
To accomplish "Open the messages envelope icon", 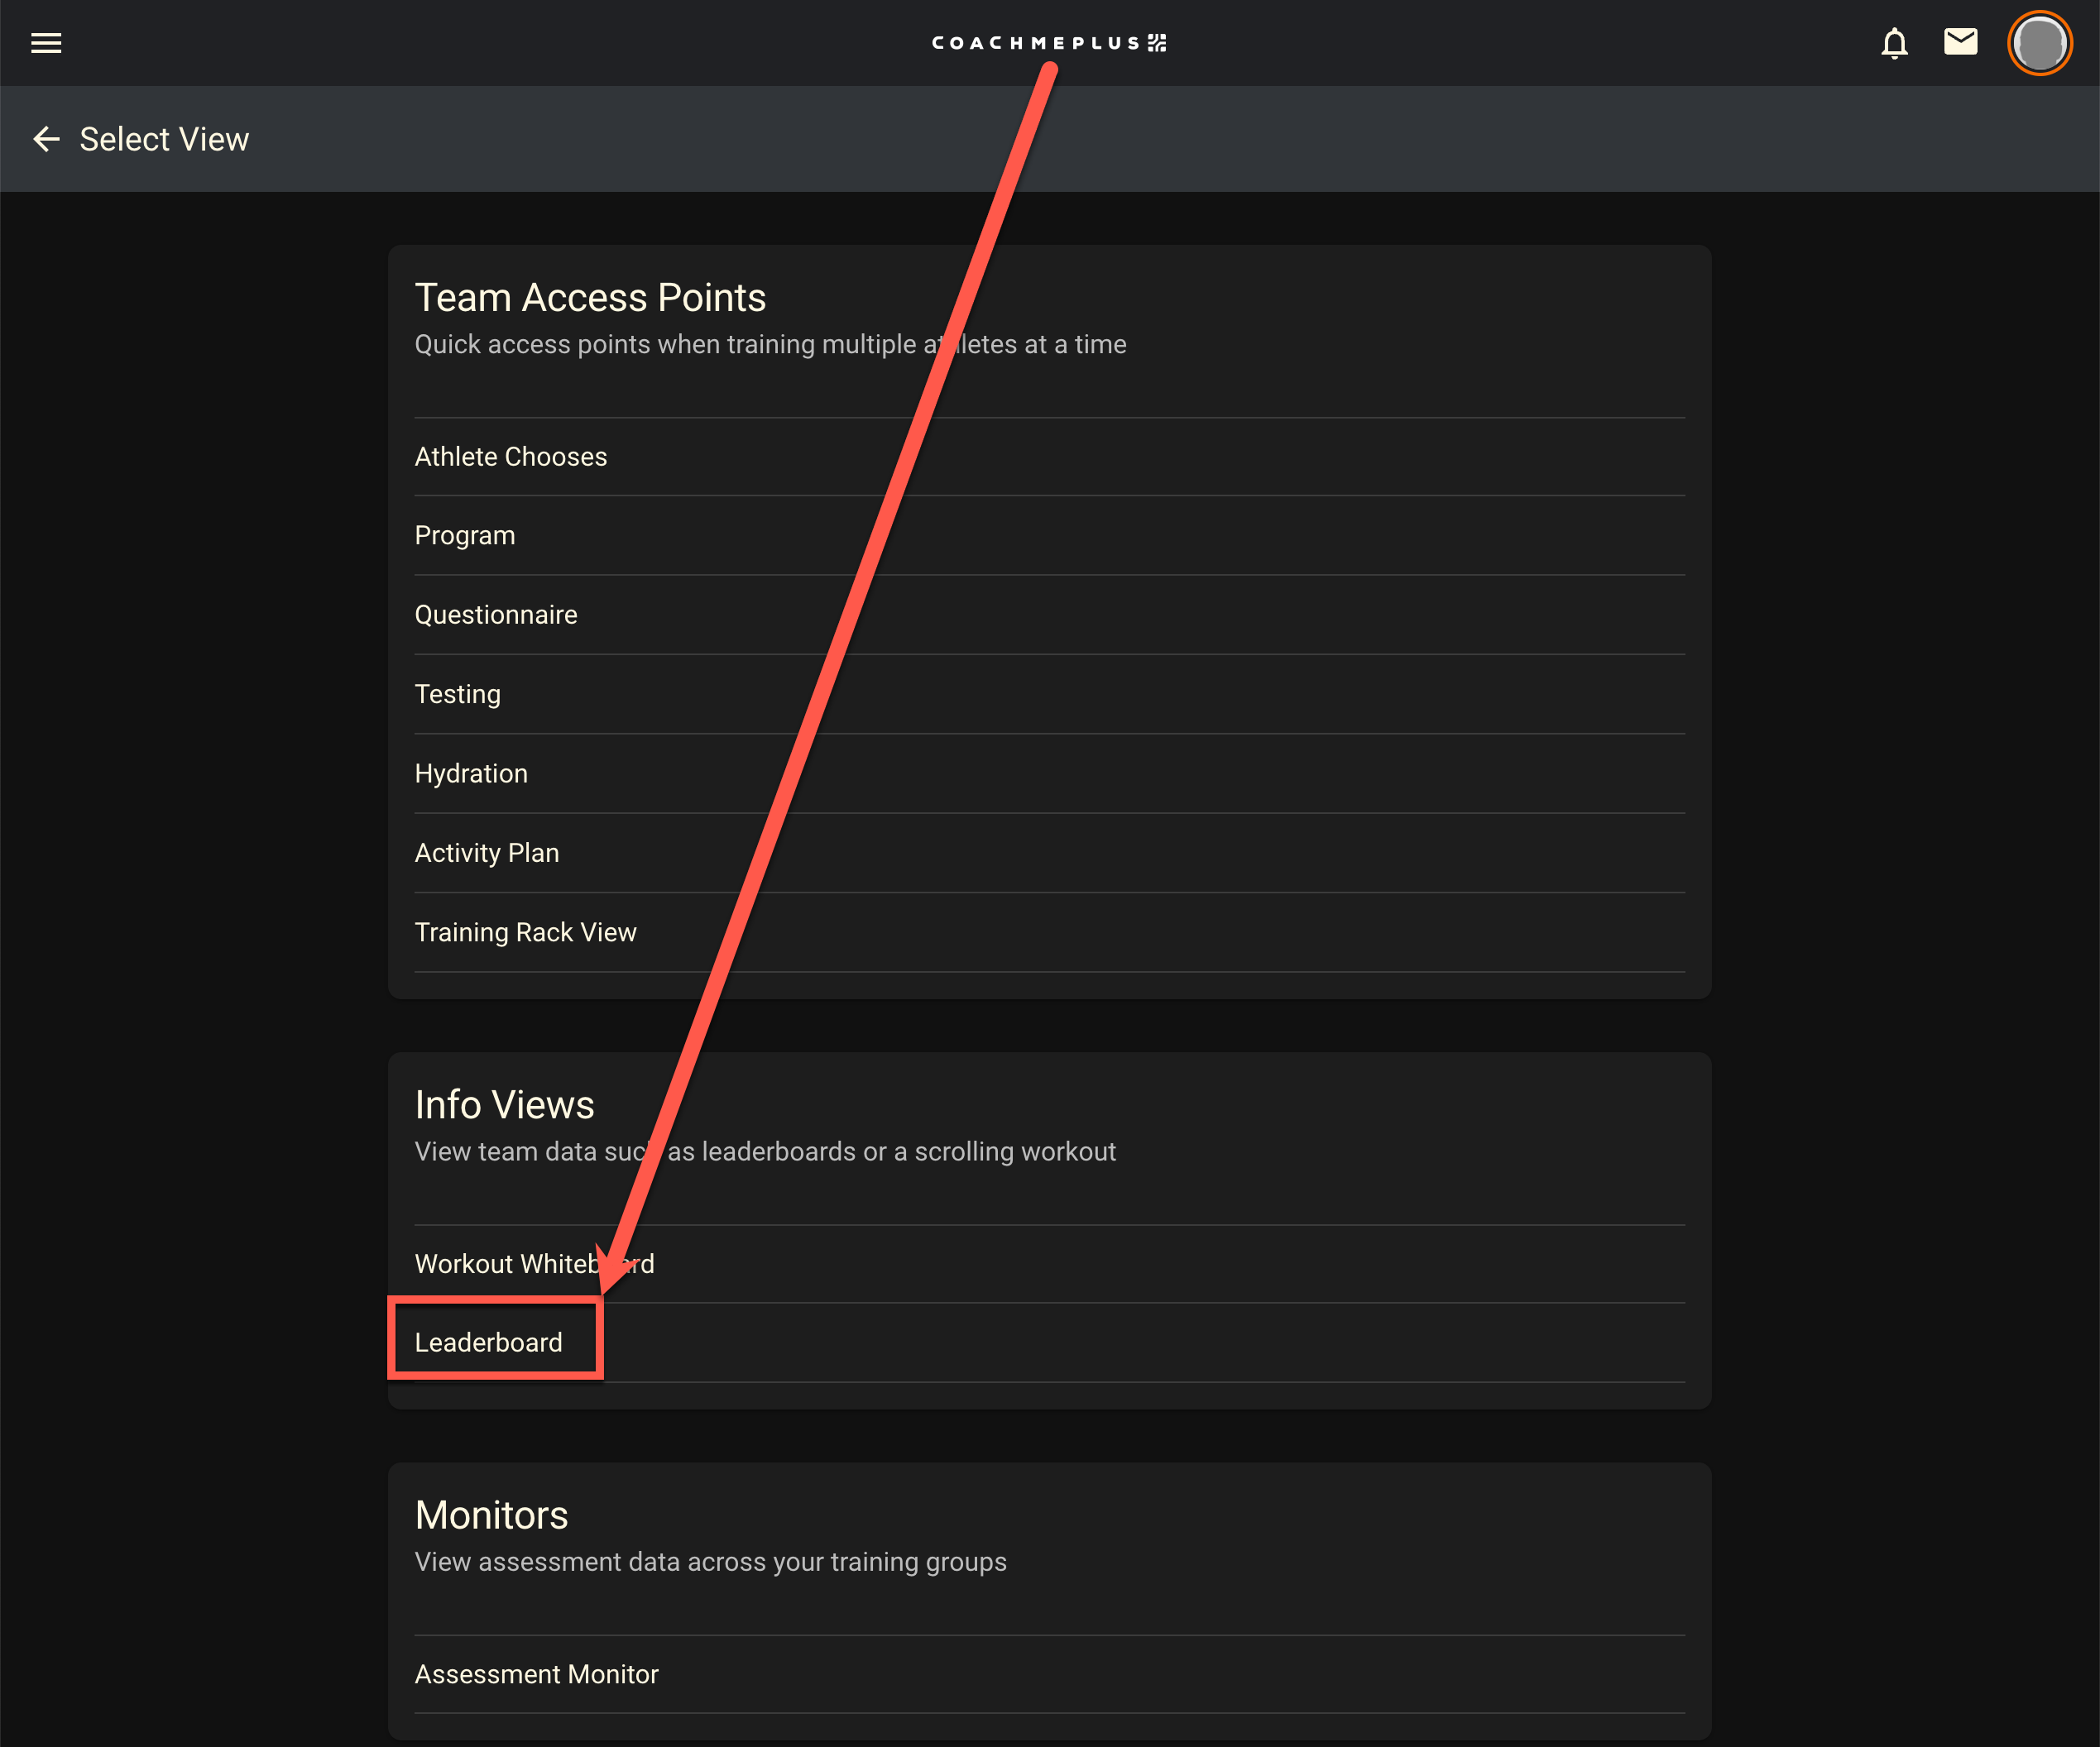I will 1960,42.
